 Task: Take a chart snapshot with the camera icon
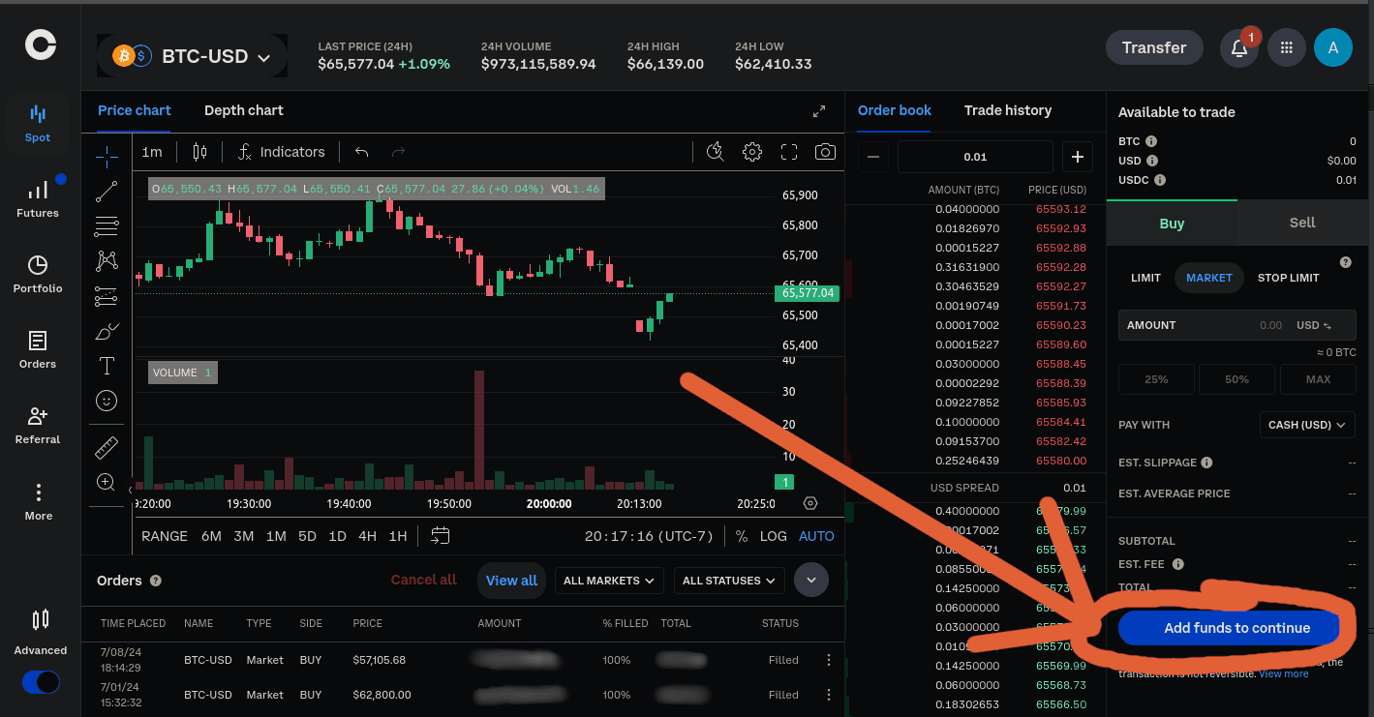[824, 152]
